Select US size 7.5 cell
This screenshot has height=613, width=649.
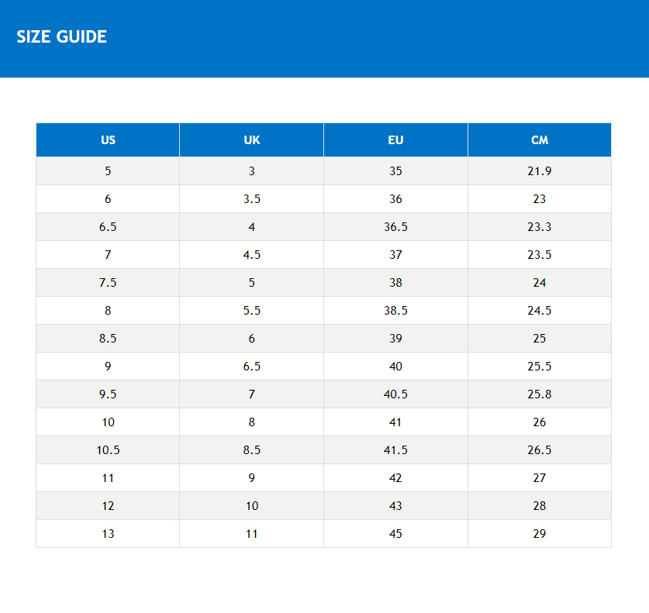[108, 283]
